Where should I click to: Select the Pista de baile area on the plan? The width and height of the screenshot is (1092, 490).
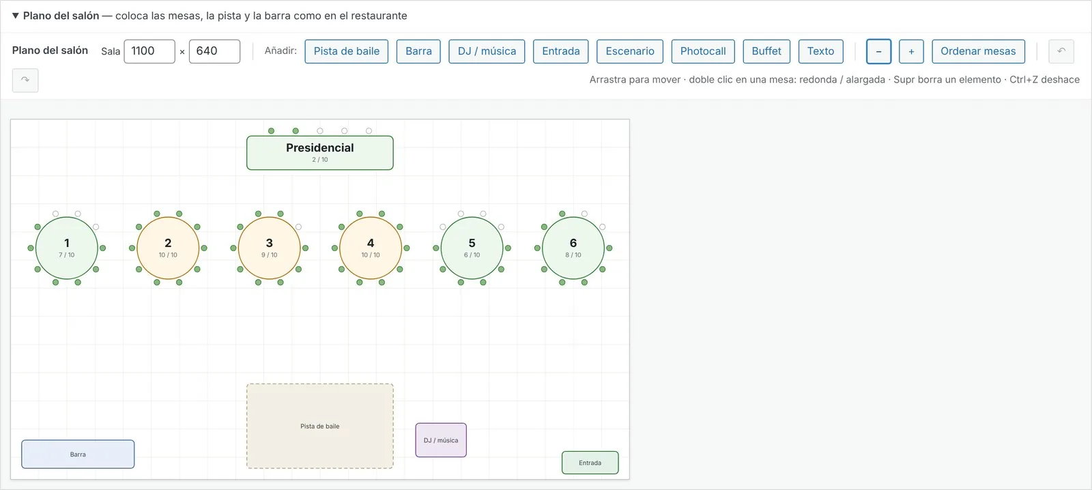tap(320, 427)
